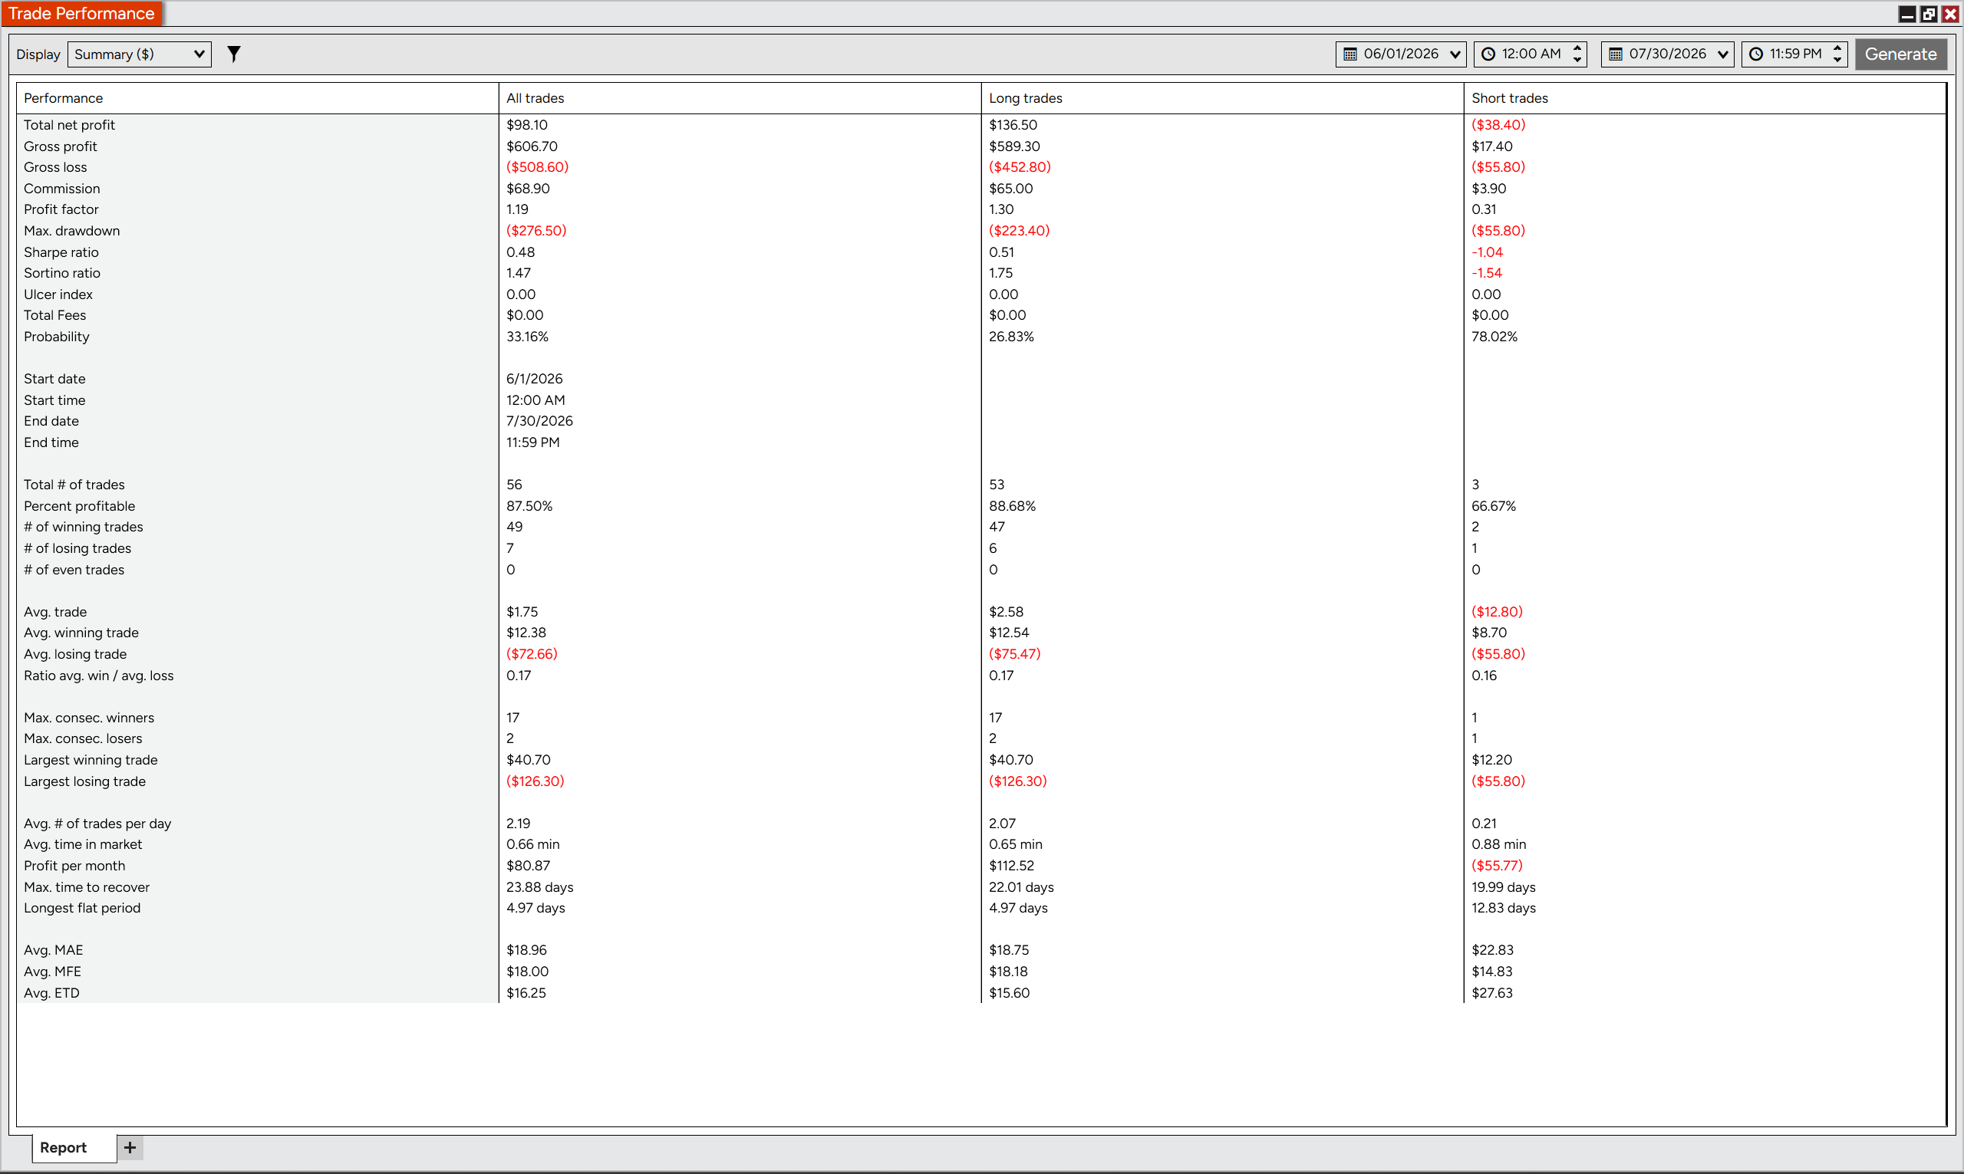Click the 12:00 AM start time field
The image size is (1964, 1174).
click(1531, 54)
